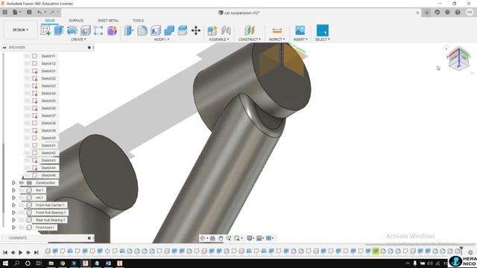Click the Pan hand tool
477x268 pixels.
point(221,238)
